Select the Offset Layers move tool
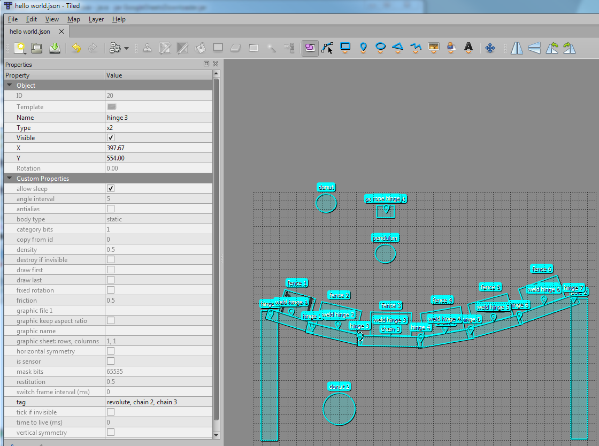 [490, 48]
